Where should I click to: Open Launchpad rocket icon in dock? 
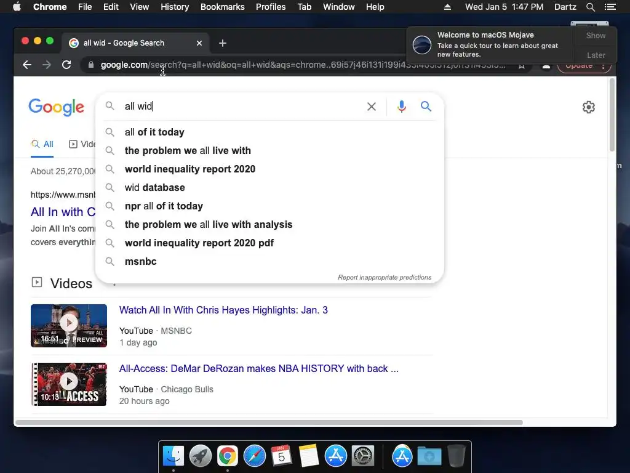pos(201,456)
